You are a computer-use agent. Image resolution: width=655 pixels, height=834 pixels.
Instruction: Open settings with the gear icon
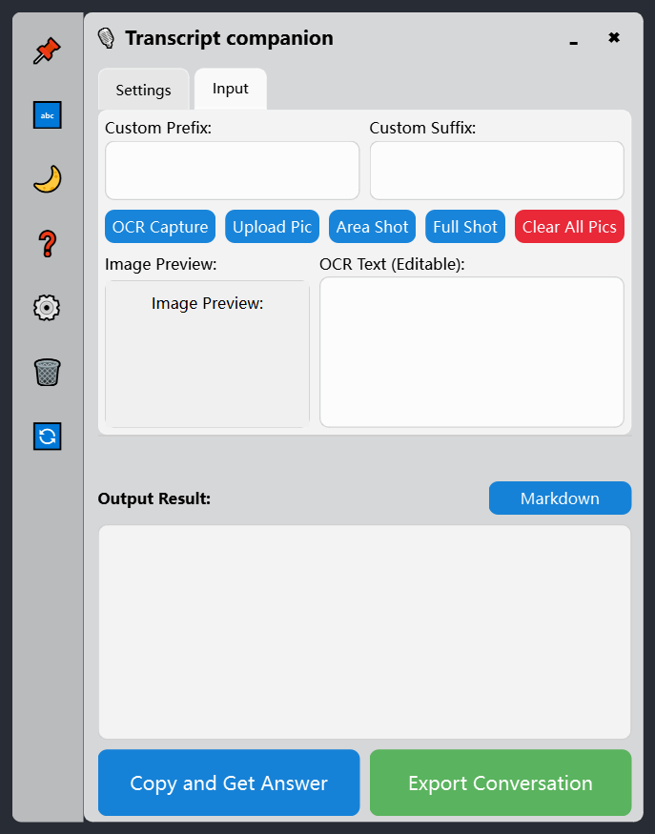(x=46, y=307)
